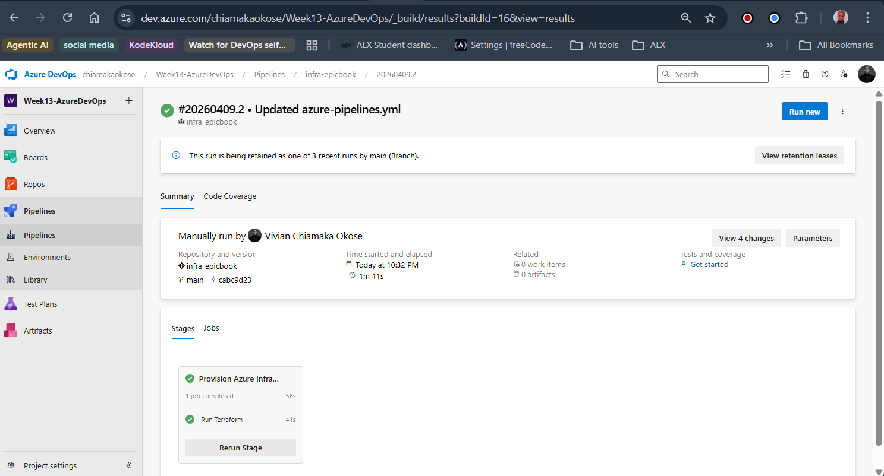Image resolution: width=884 pixels, height=476 pixels.
Task: Open the Boards hub icon
Action: [x=11, y=157]
